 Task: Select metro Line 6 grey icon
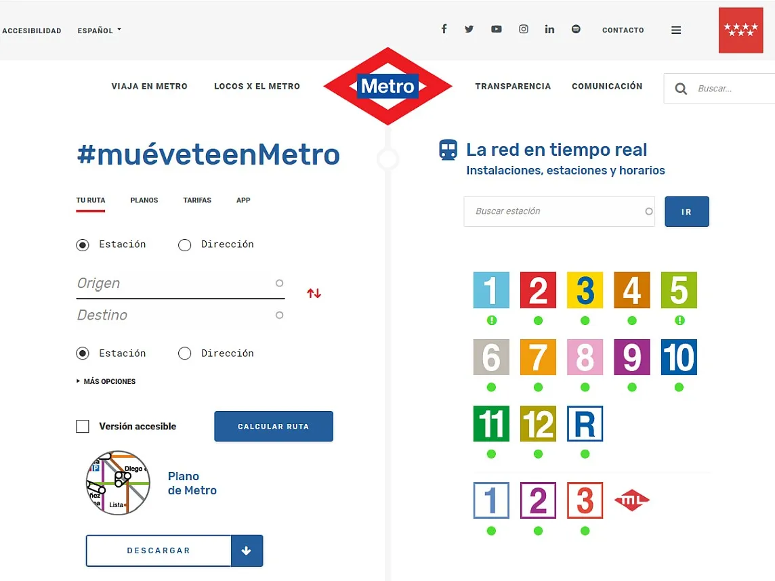[491, 357]
